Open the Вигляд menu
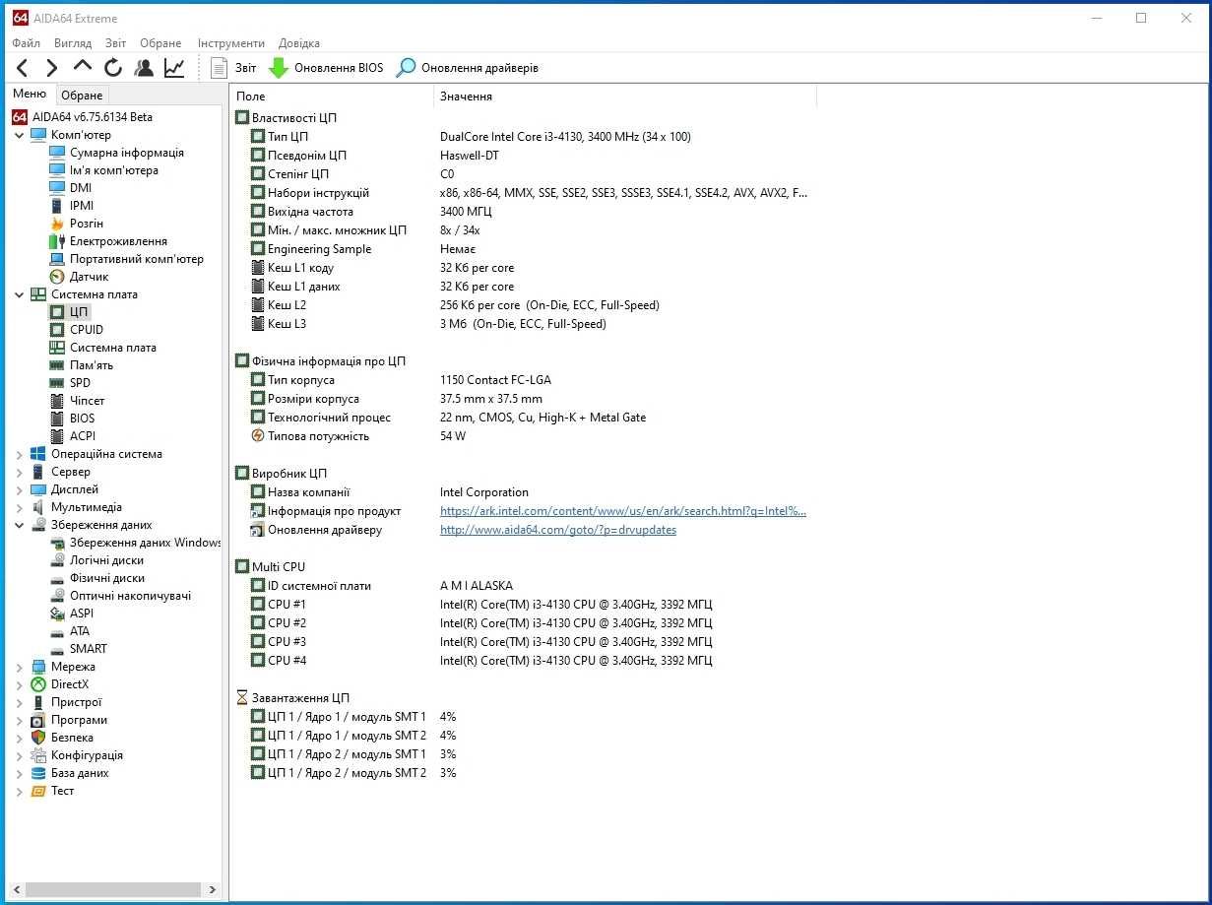1212x905 pixels. pyautogui.click(x=73, y=43)
